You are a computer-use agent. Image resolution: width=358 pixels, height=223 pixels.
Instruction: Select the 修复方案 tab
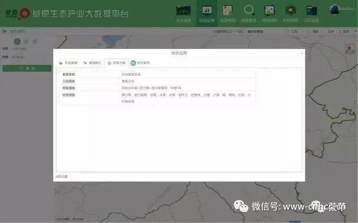pos(116,63)
